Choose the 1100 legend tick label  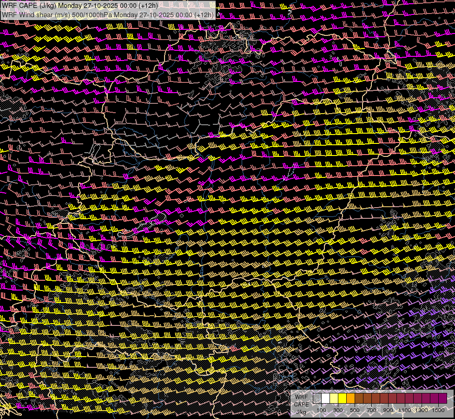click(x=405, y=410)
